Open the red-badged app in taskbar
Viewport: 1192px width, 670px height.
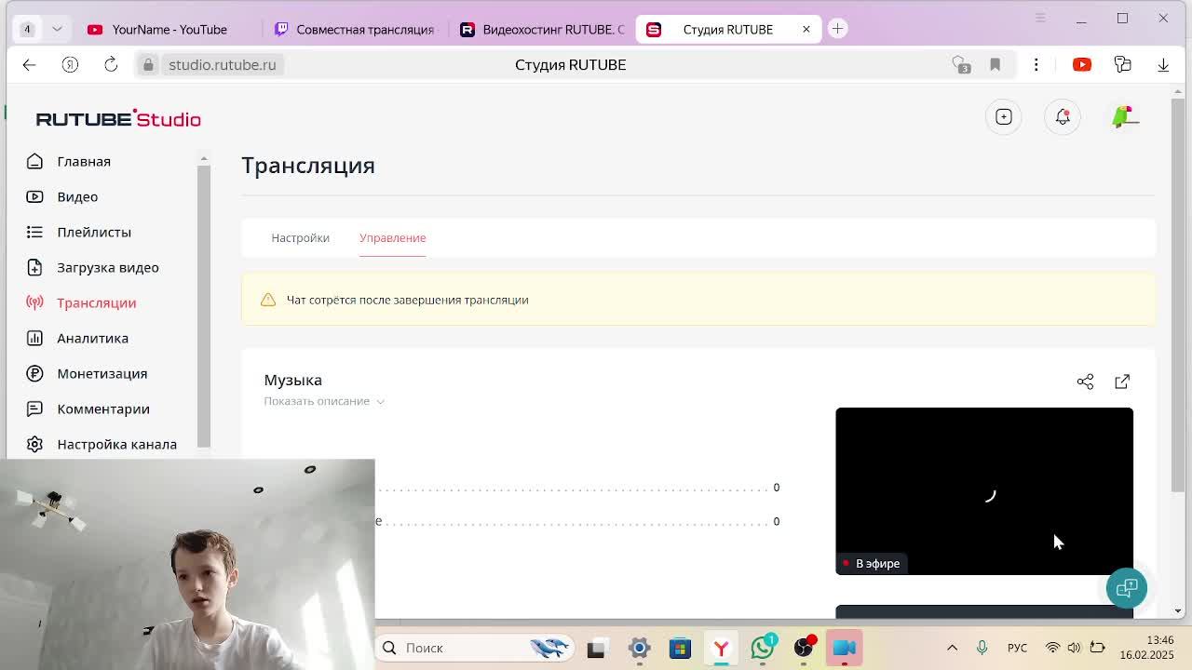(804, 648)
